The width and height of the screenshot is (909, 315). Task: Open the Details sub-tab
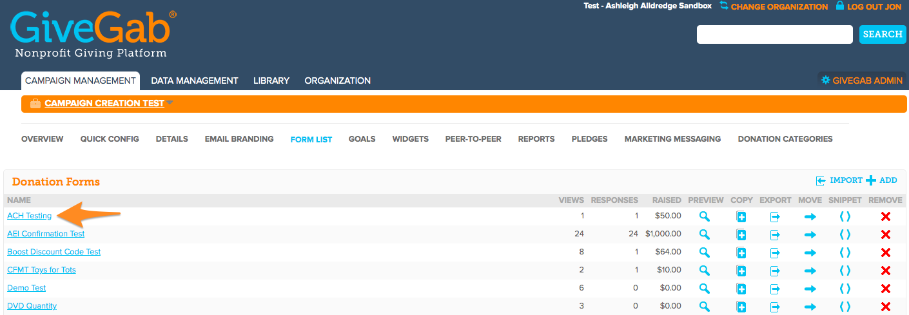click(x=172, y=139)
